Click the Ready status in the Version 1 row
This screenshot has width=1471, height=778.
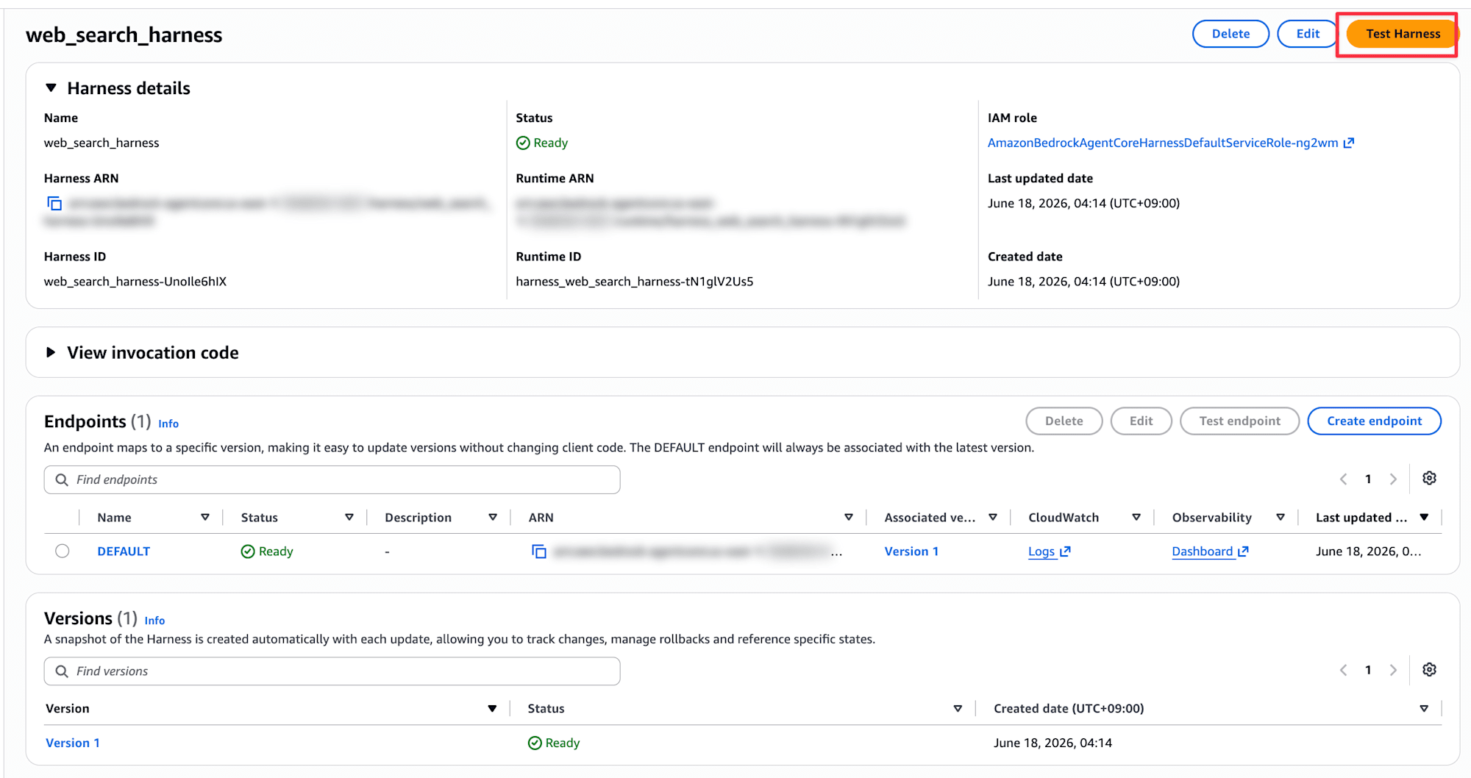(554, 743)
